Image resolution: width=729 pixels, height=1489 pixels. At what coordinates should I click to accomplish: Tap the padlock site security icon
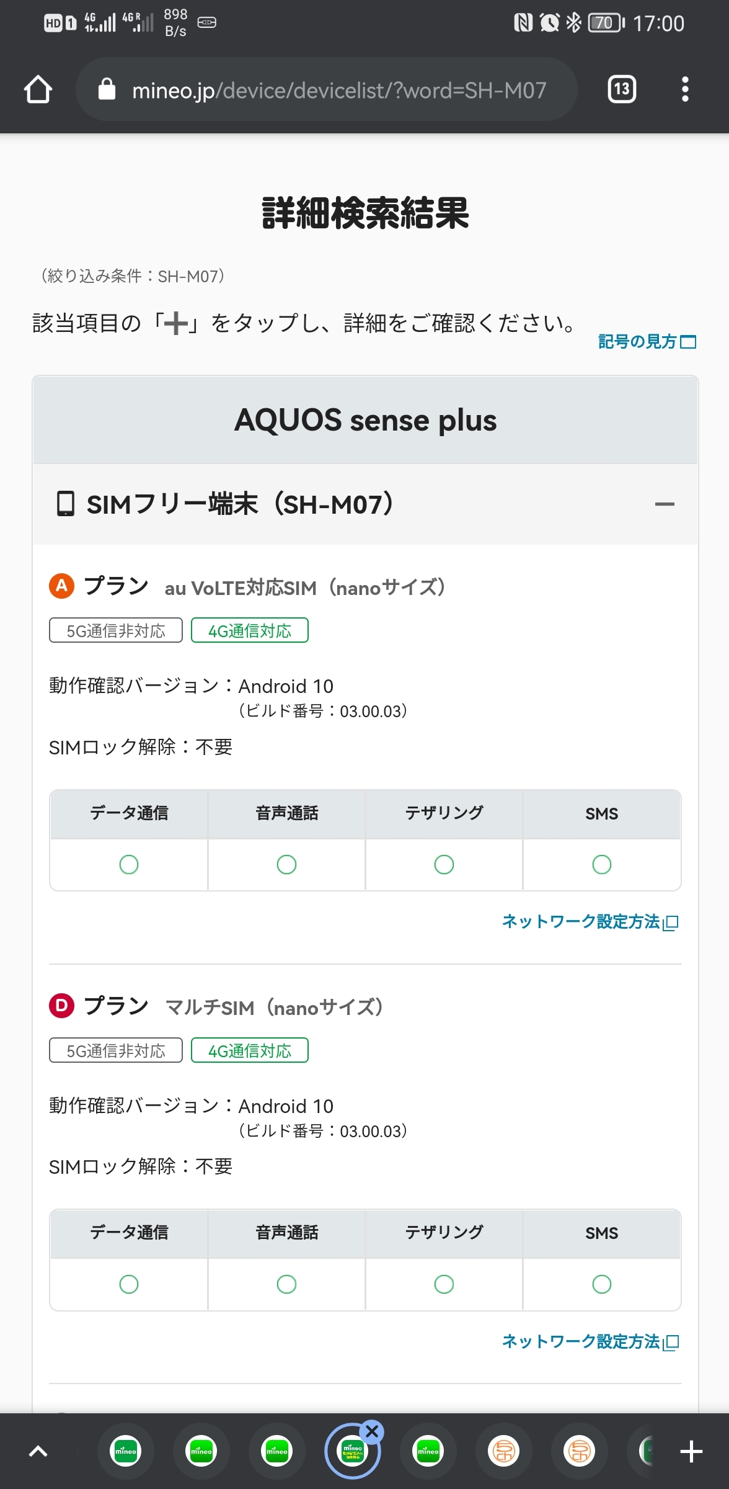(107, 89)
